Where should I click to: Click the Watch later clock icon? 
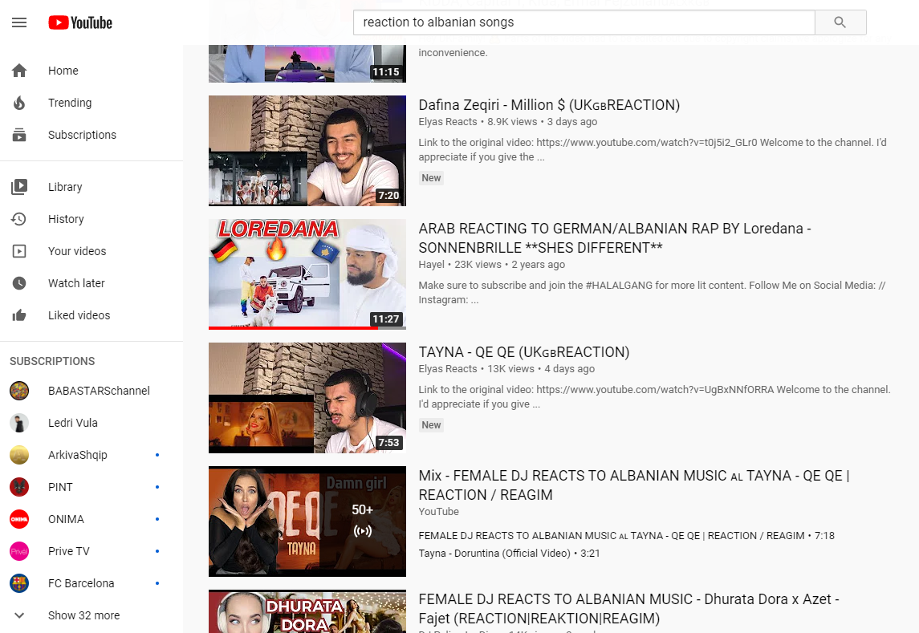point(19,283)
